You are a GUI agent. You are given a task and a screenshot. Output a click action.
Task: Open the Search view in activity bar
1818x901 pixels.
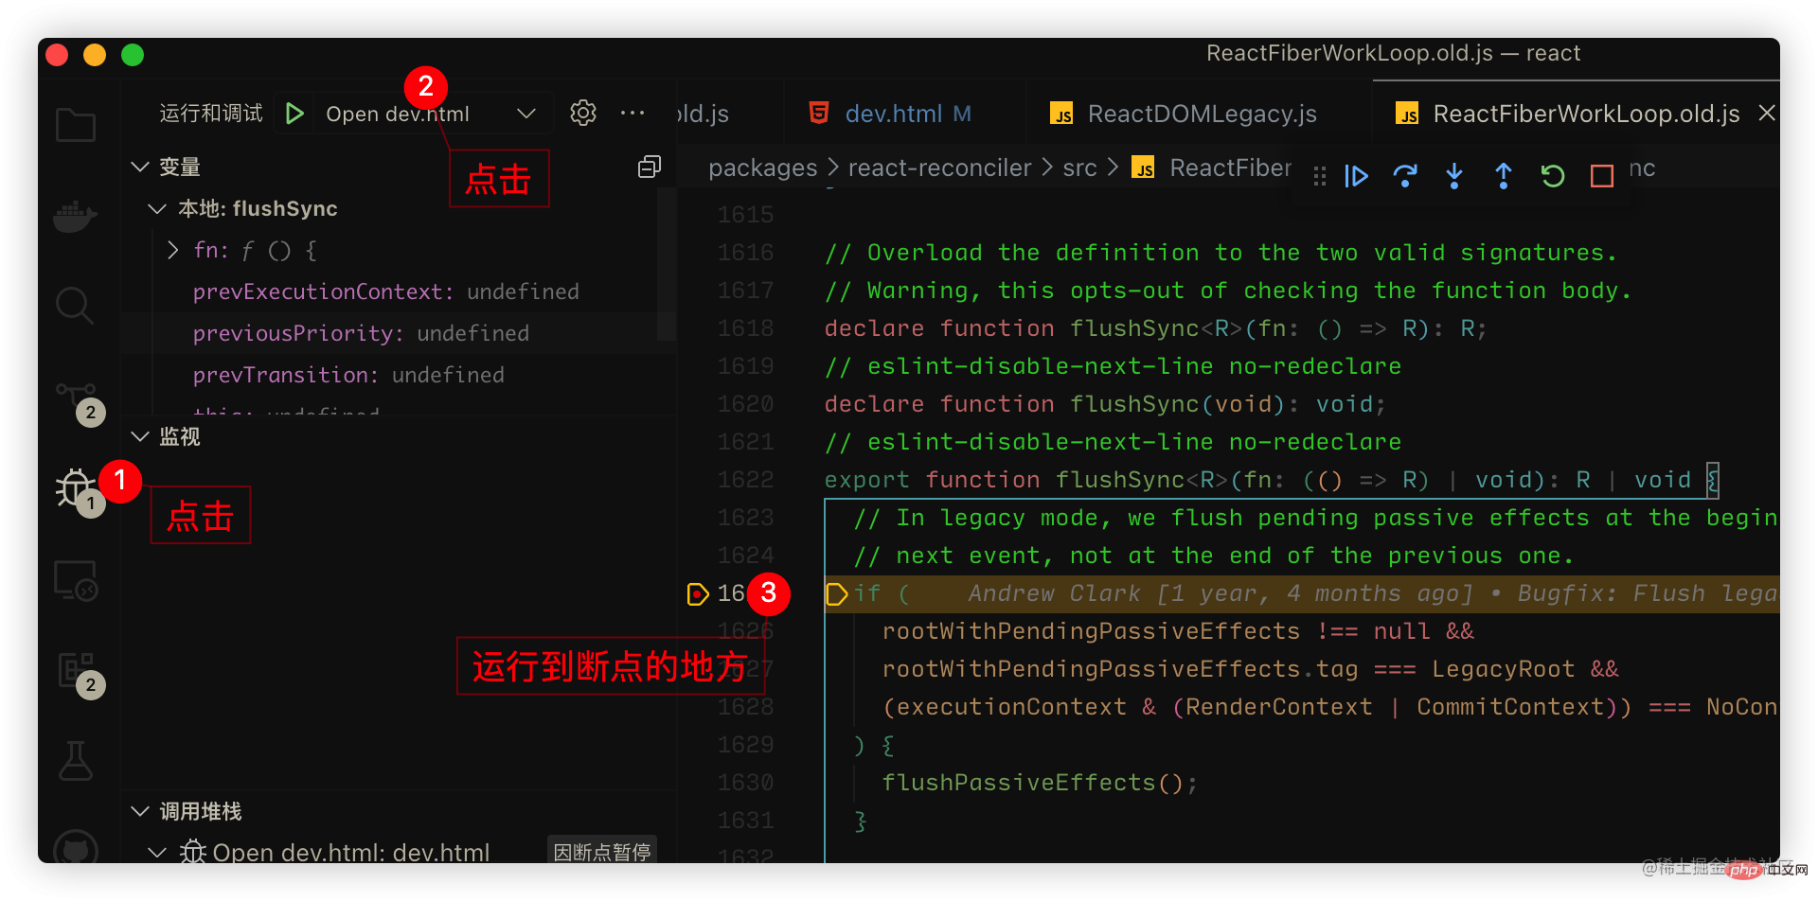tap(75, 305)
